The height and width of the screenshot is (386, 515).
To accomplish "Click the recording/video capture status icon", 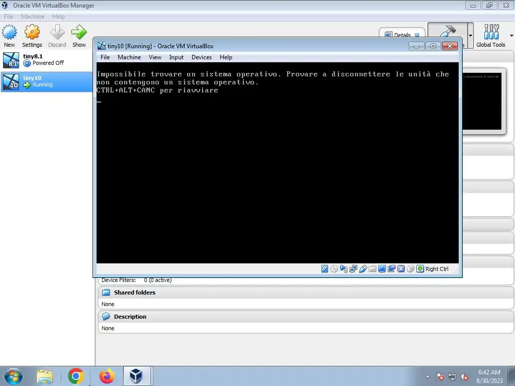I will click(x=391, y=269).
